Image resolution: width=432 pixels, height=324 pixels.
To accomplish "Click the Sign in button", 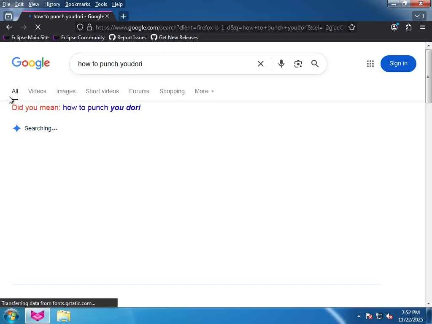I will (398, 64).
